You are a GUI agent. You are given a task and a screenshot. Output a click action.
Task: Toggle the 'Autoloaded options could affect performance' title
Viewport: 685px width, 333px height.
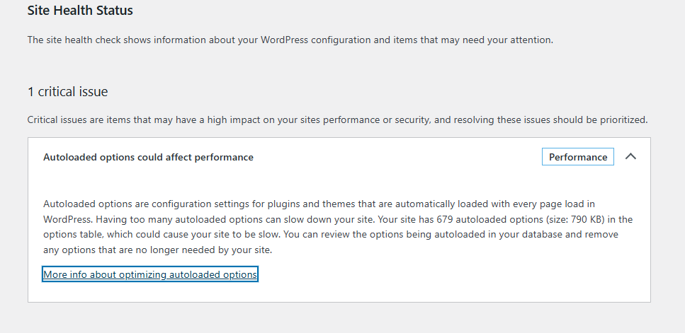(x=148, y=157)
